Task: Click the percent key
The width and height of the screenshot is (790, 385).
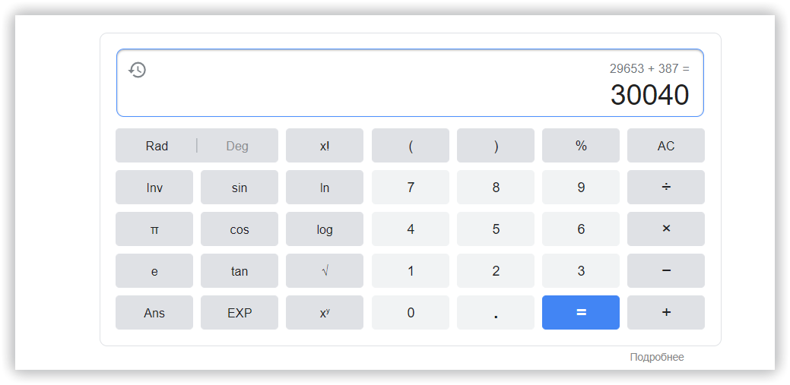Action: (x=580, y=146)
